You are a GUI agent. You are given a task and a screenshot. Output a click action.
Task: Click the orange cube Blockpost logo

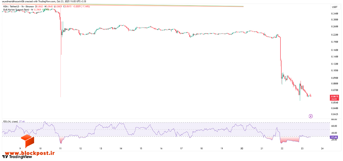pos(28,141)
